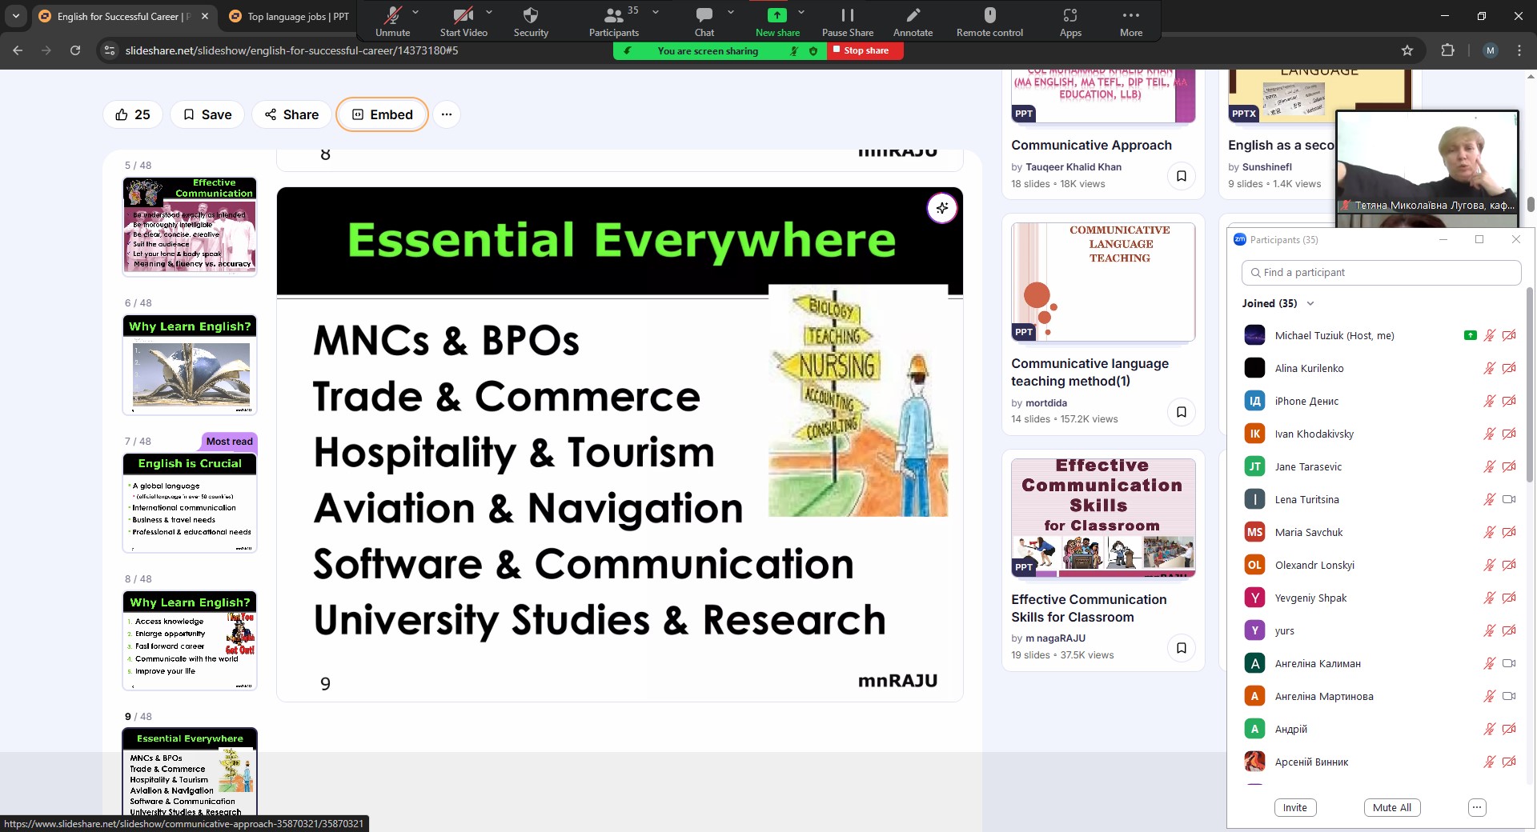Click Invite in Participants panel
1537x832 pixels.
pos(1294,808)
